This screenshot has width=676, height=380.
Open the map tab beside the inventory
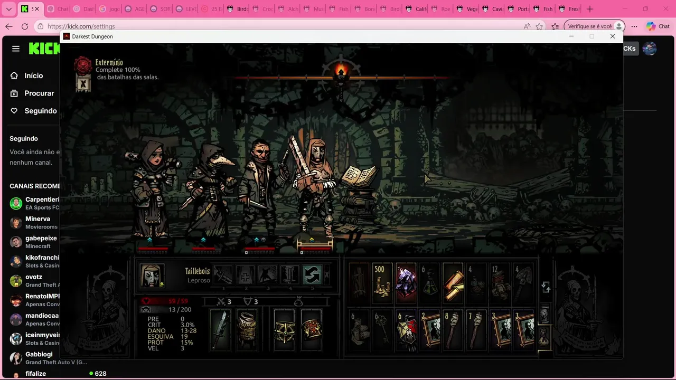[x=544, y=313]
